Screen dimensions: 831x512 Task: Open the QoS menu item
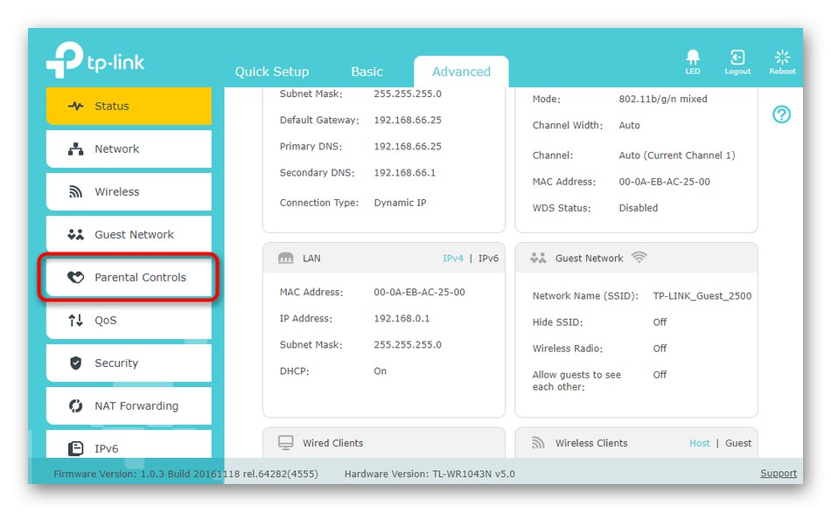point(129,321)
